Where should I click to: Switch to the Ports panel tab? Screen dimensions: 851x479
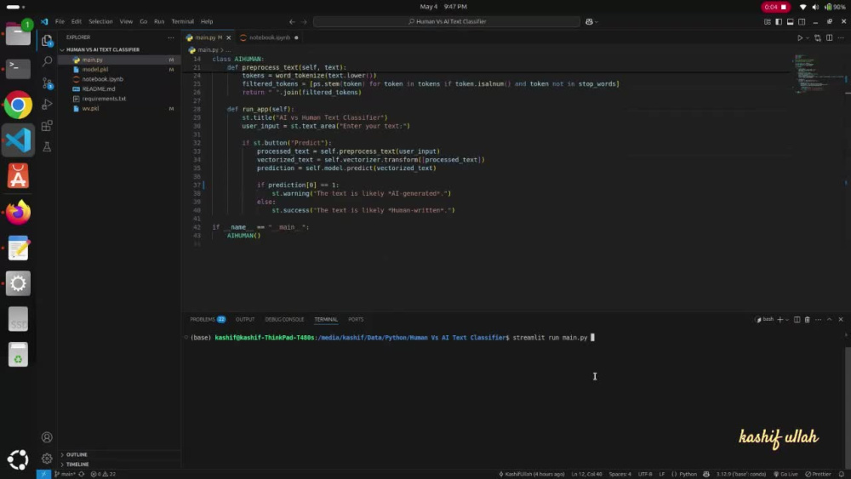tap(356, 320)
